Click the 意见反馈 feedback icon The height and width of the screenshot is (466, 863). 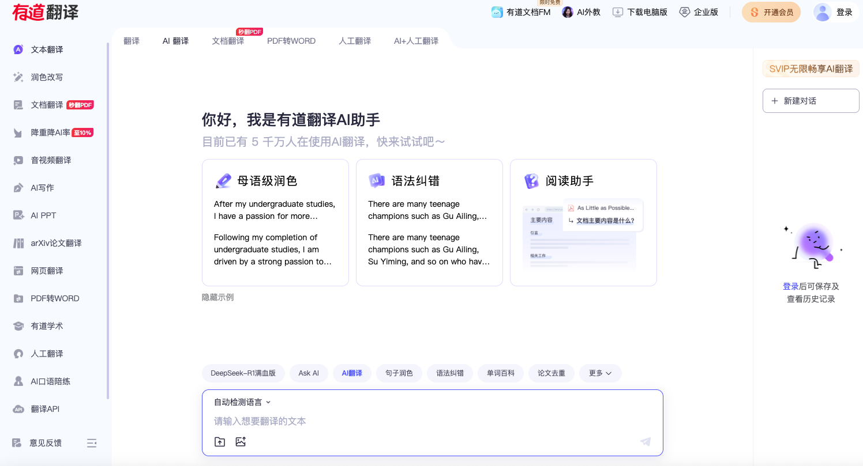pyautogui.click(x=17, y=443)
